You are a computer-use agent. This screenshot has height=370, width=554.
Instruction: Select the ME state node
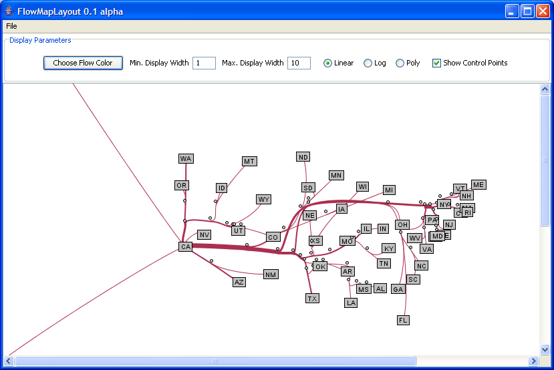[478, 184]
